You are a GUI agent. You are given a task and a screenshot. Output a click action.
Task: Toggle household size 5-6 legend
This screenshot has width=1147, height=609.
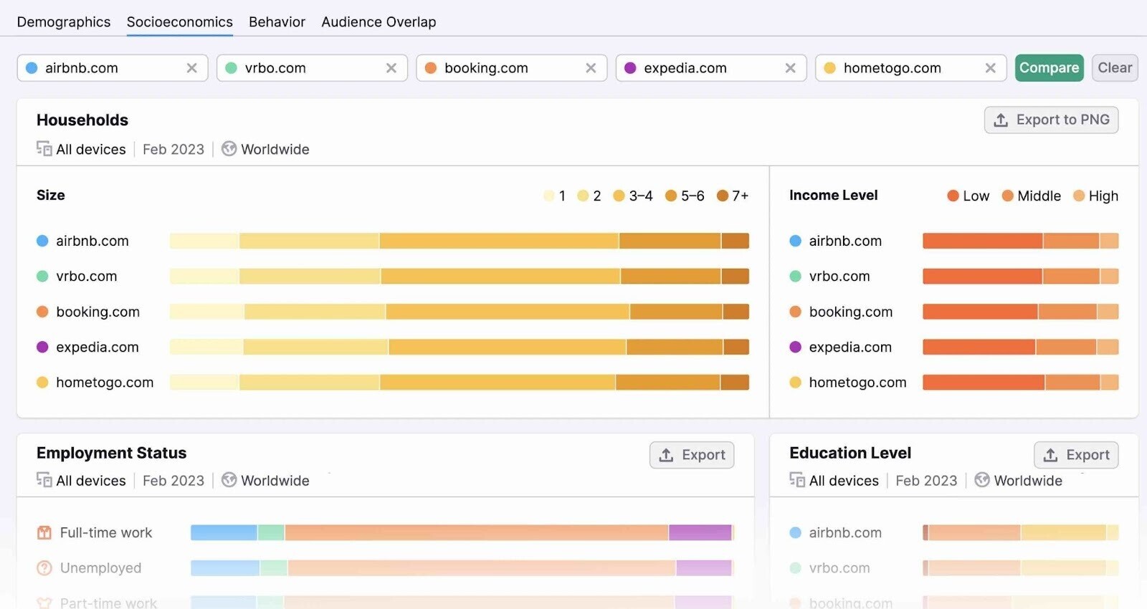685,196
